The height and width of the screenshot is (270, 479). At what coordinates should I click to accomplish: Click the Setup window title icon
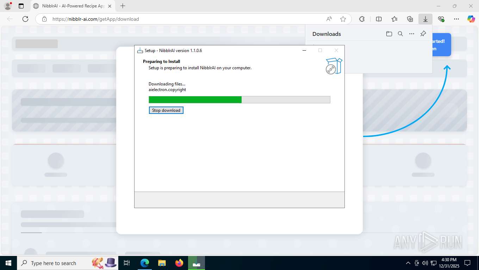click(x=140, y=50)
